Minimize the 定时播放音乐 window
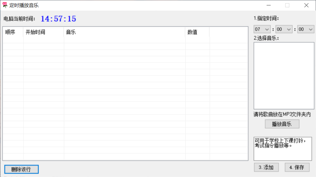Image resolution: width=316 pixels, height=177 pixels. 268,5
